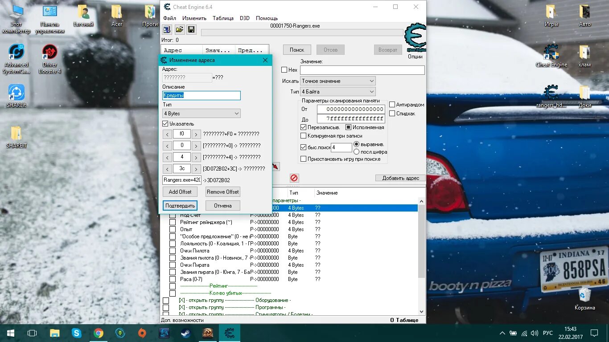Screen dimensions: 609x342
Task: Select the выравнив. radio button
Action: (356, 144)
